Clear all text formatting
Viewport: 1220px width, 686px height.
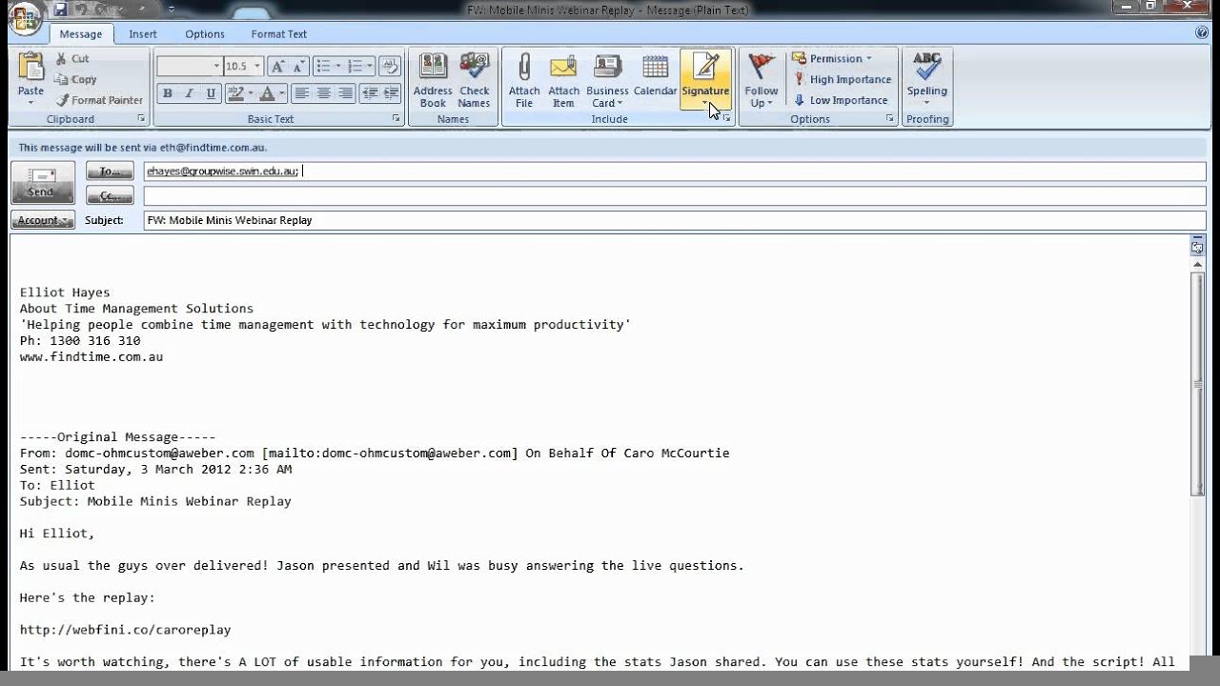[x=389, y=67]
